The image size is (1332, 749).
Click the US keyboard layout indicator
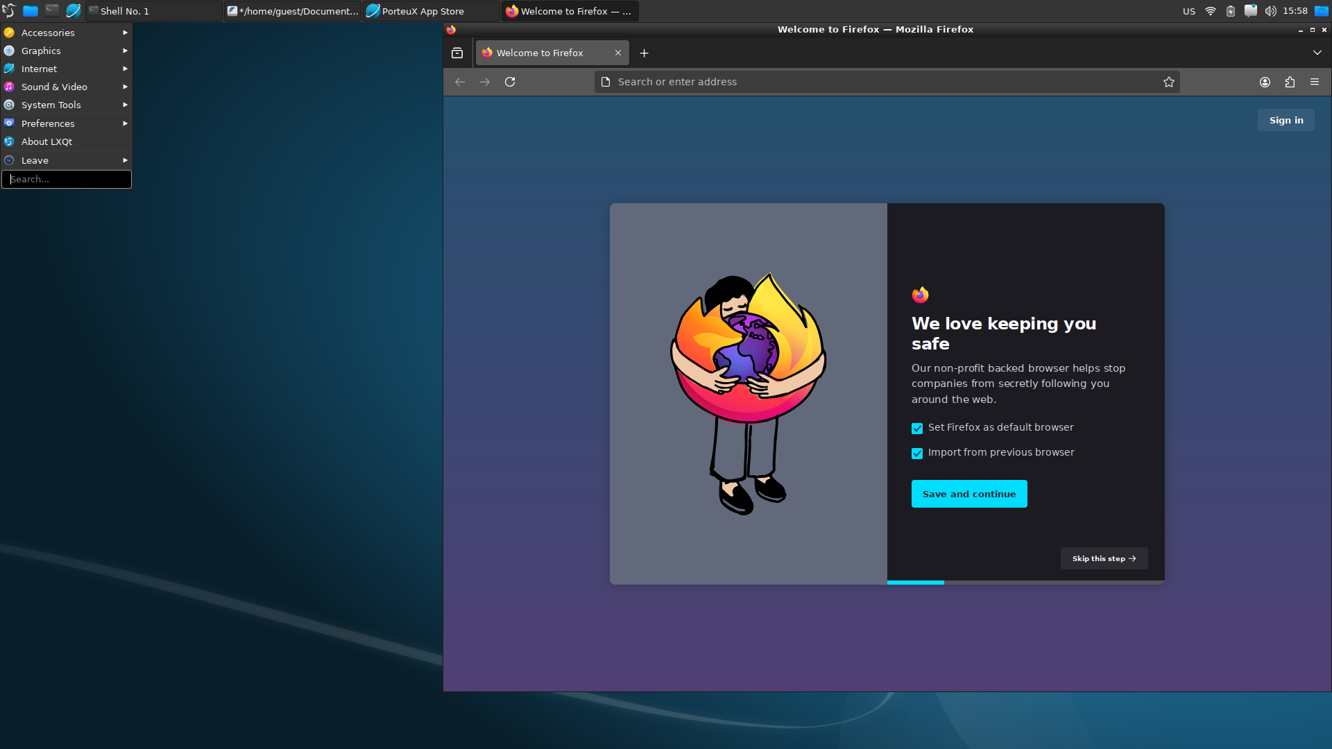(x=1189, y=11)
